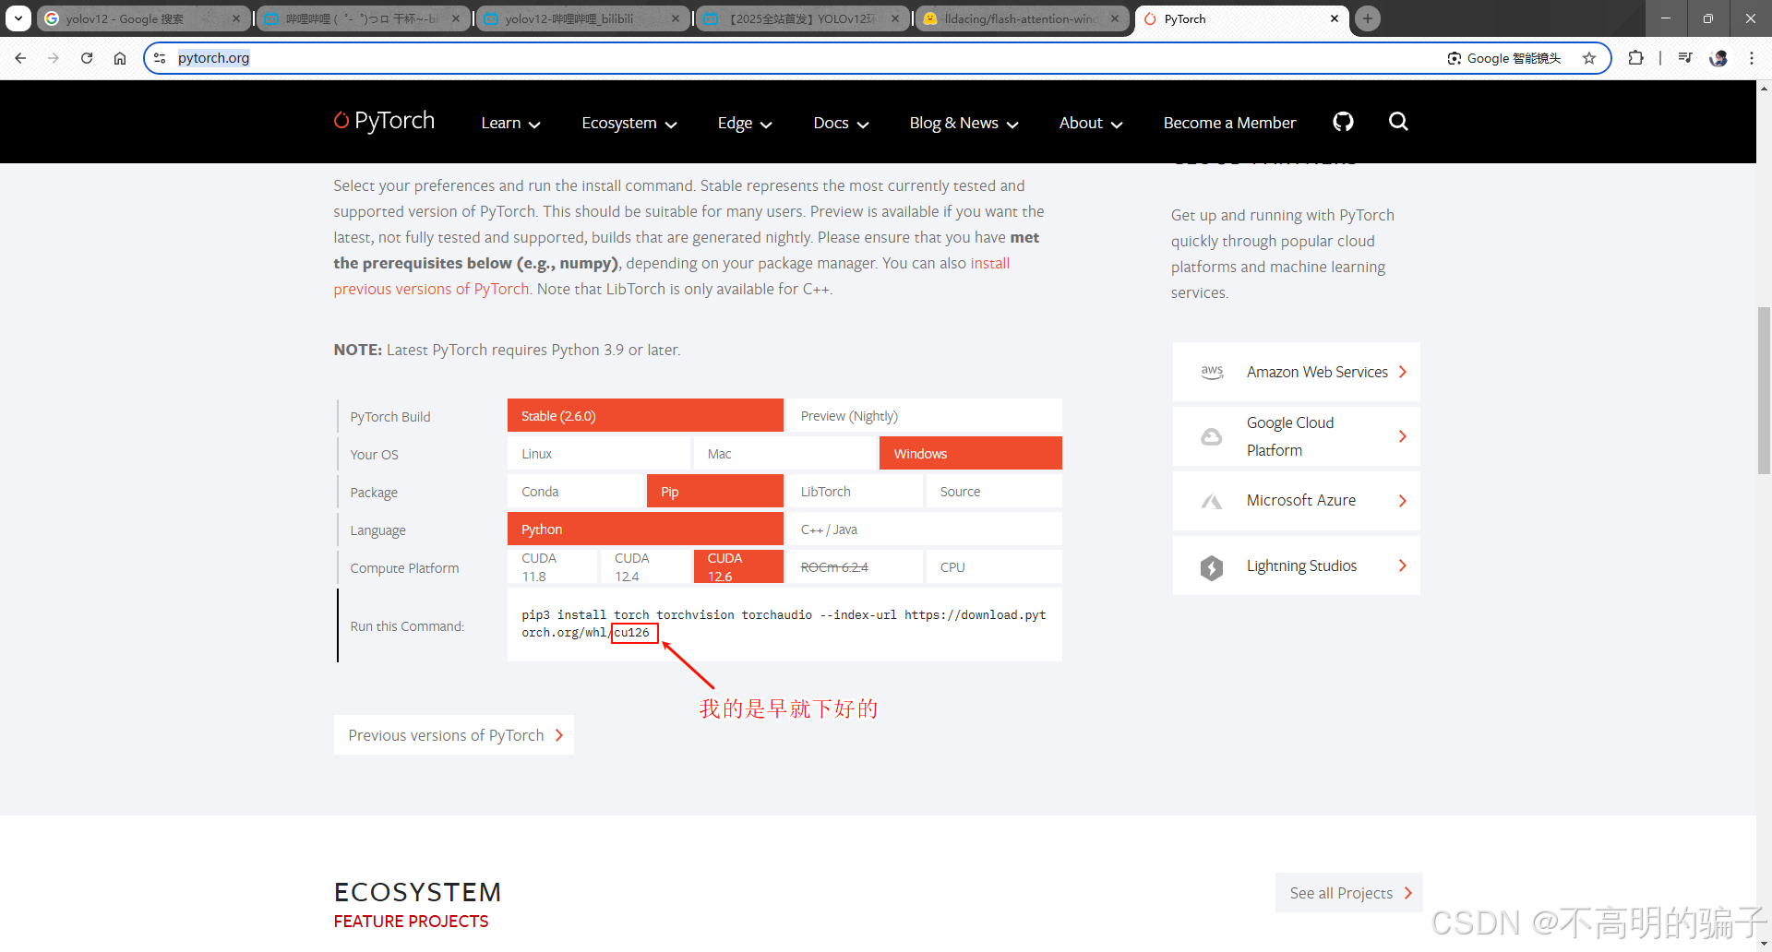Reload the page with refresh icon

(x=87, y=58)
